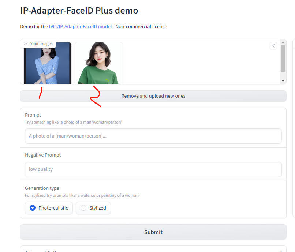Click the gallery scrollbar thumb
This screenshot has height=252, width=295.
(283, 59)
